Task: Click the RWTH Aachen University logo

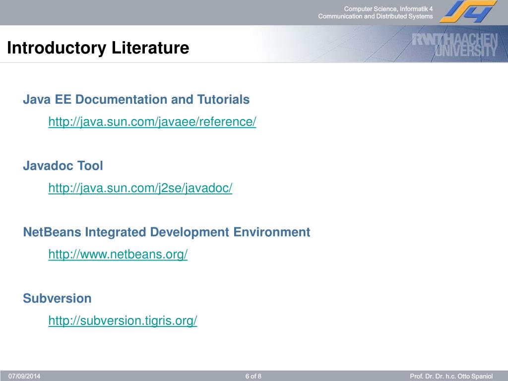Action: pyautogui.click(x=455, y=45)
